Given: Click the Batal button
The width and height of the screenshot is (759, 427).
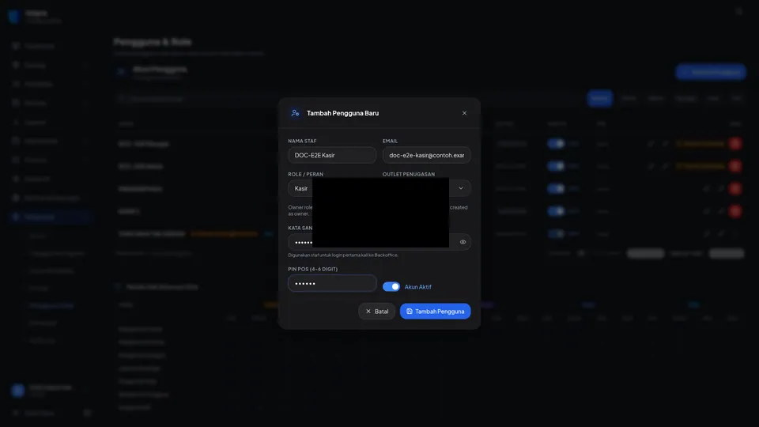Looking at the screenshot, I should tap(376, 312).
